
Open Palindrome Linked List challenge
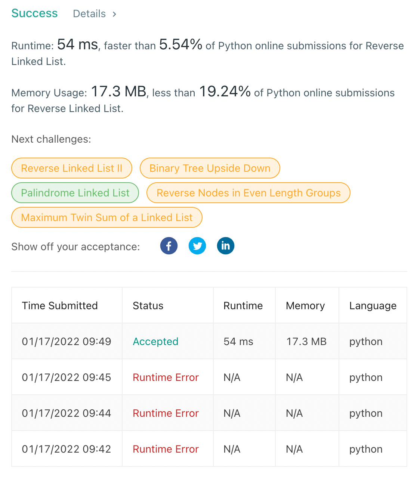click(x=75, y=193)
